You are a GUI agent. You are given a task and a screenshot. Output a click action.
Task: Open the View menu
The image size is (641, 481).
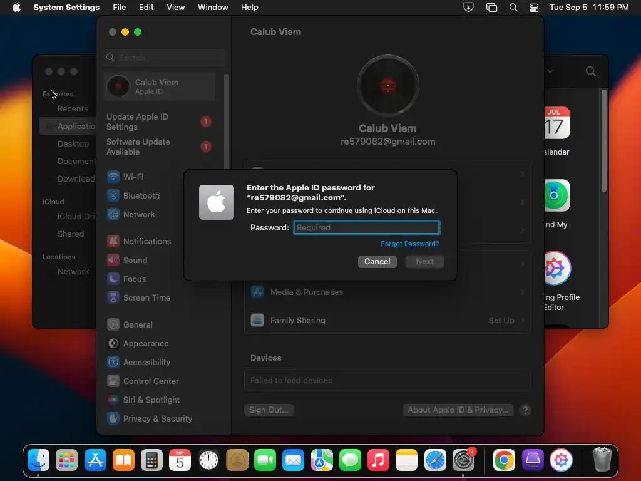[x=175, y=7]
